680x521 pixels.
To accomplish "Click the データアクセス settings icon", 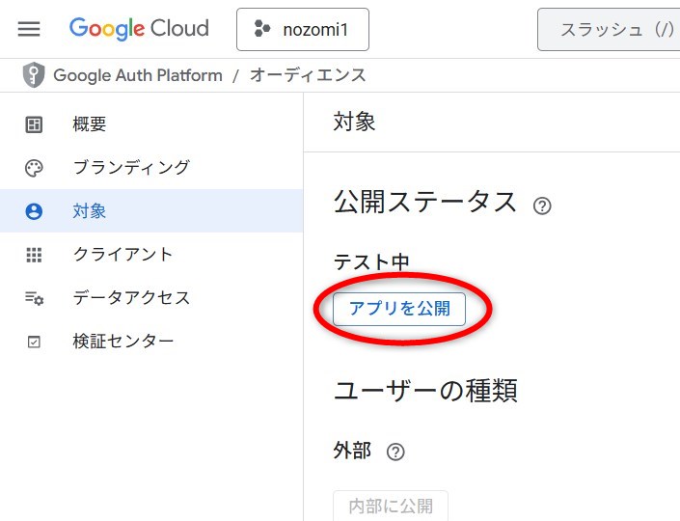I will [x=34, y=298].
